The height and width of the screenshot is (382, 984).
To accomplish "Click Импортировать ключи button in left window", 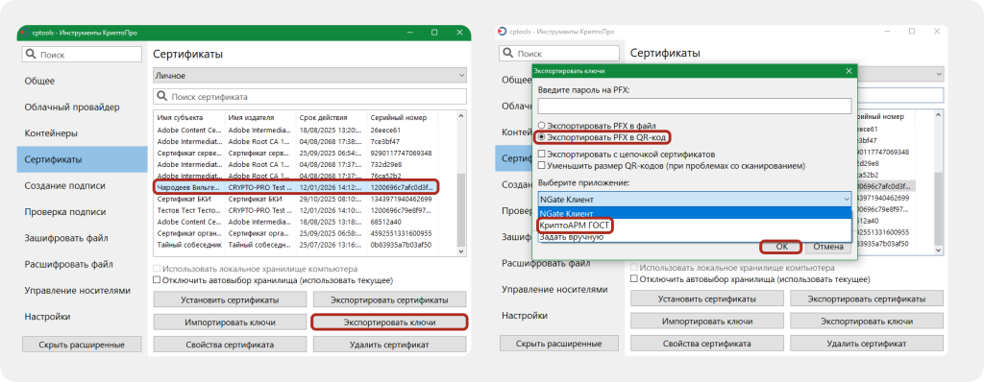I will (x=230, y=322).
